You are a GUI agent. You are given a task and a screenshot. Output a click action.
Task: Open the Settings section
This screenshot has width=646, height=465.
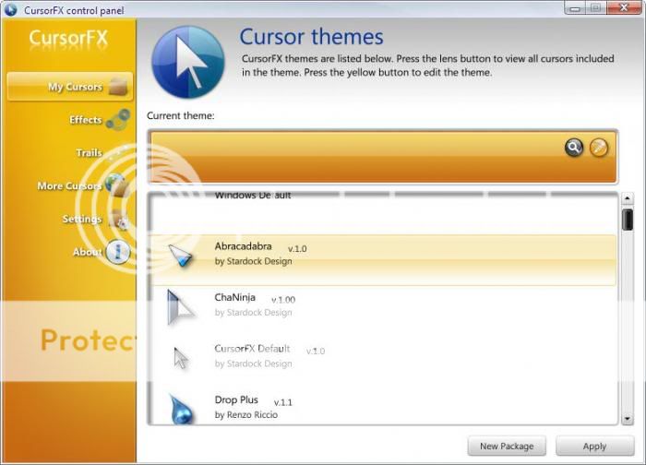point(82,220)
